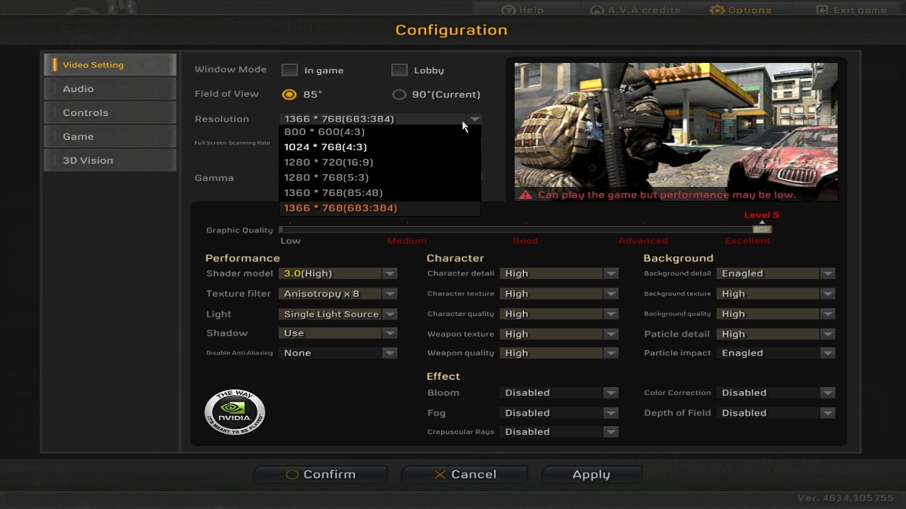Viewport: 906px width, 509px height.
Task: Choose 800 * 600(4:3) resolution
Action: point(324,132)
